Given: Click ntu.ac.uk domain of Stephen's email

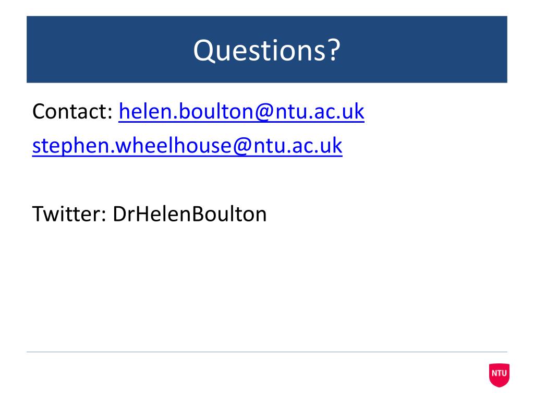Looking at the screenshot, I should click(x=298, y=146).
